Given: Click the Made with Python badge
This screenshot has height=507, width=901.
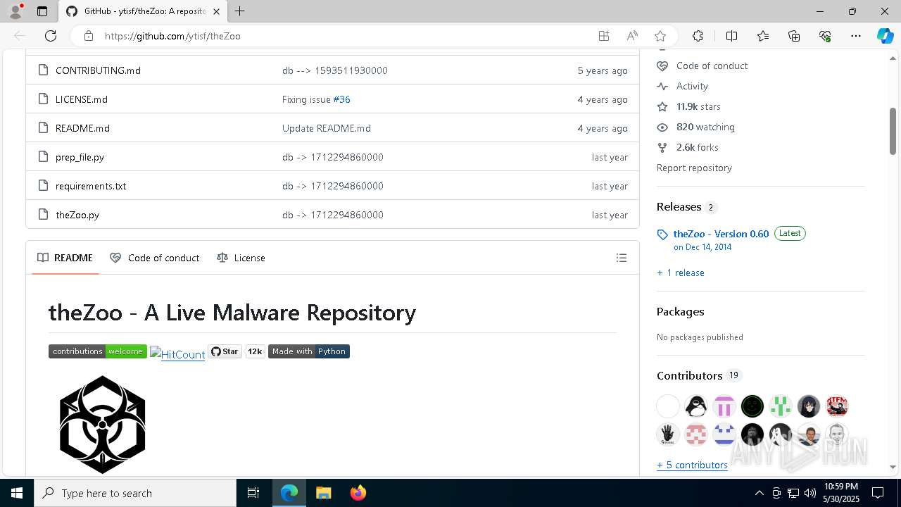Looking at the screenshot, I should coord(309,351).
